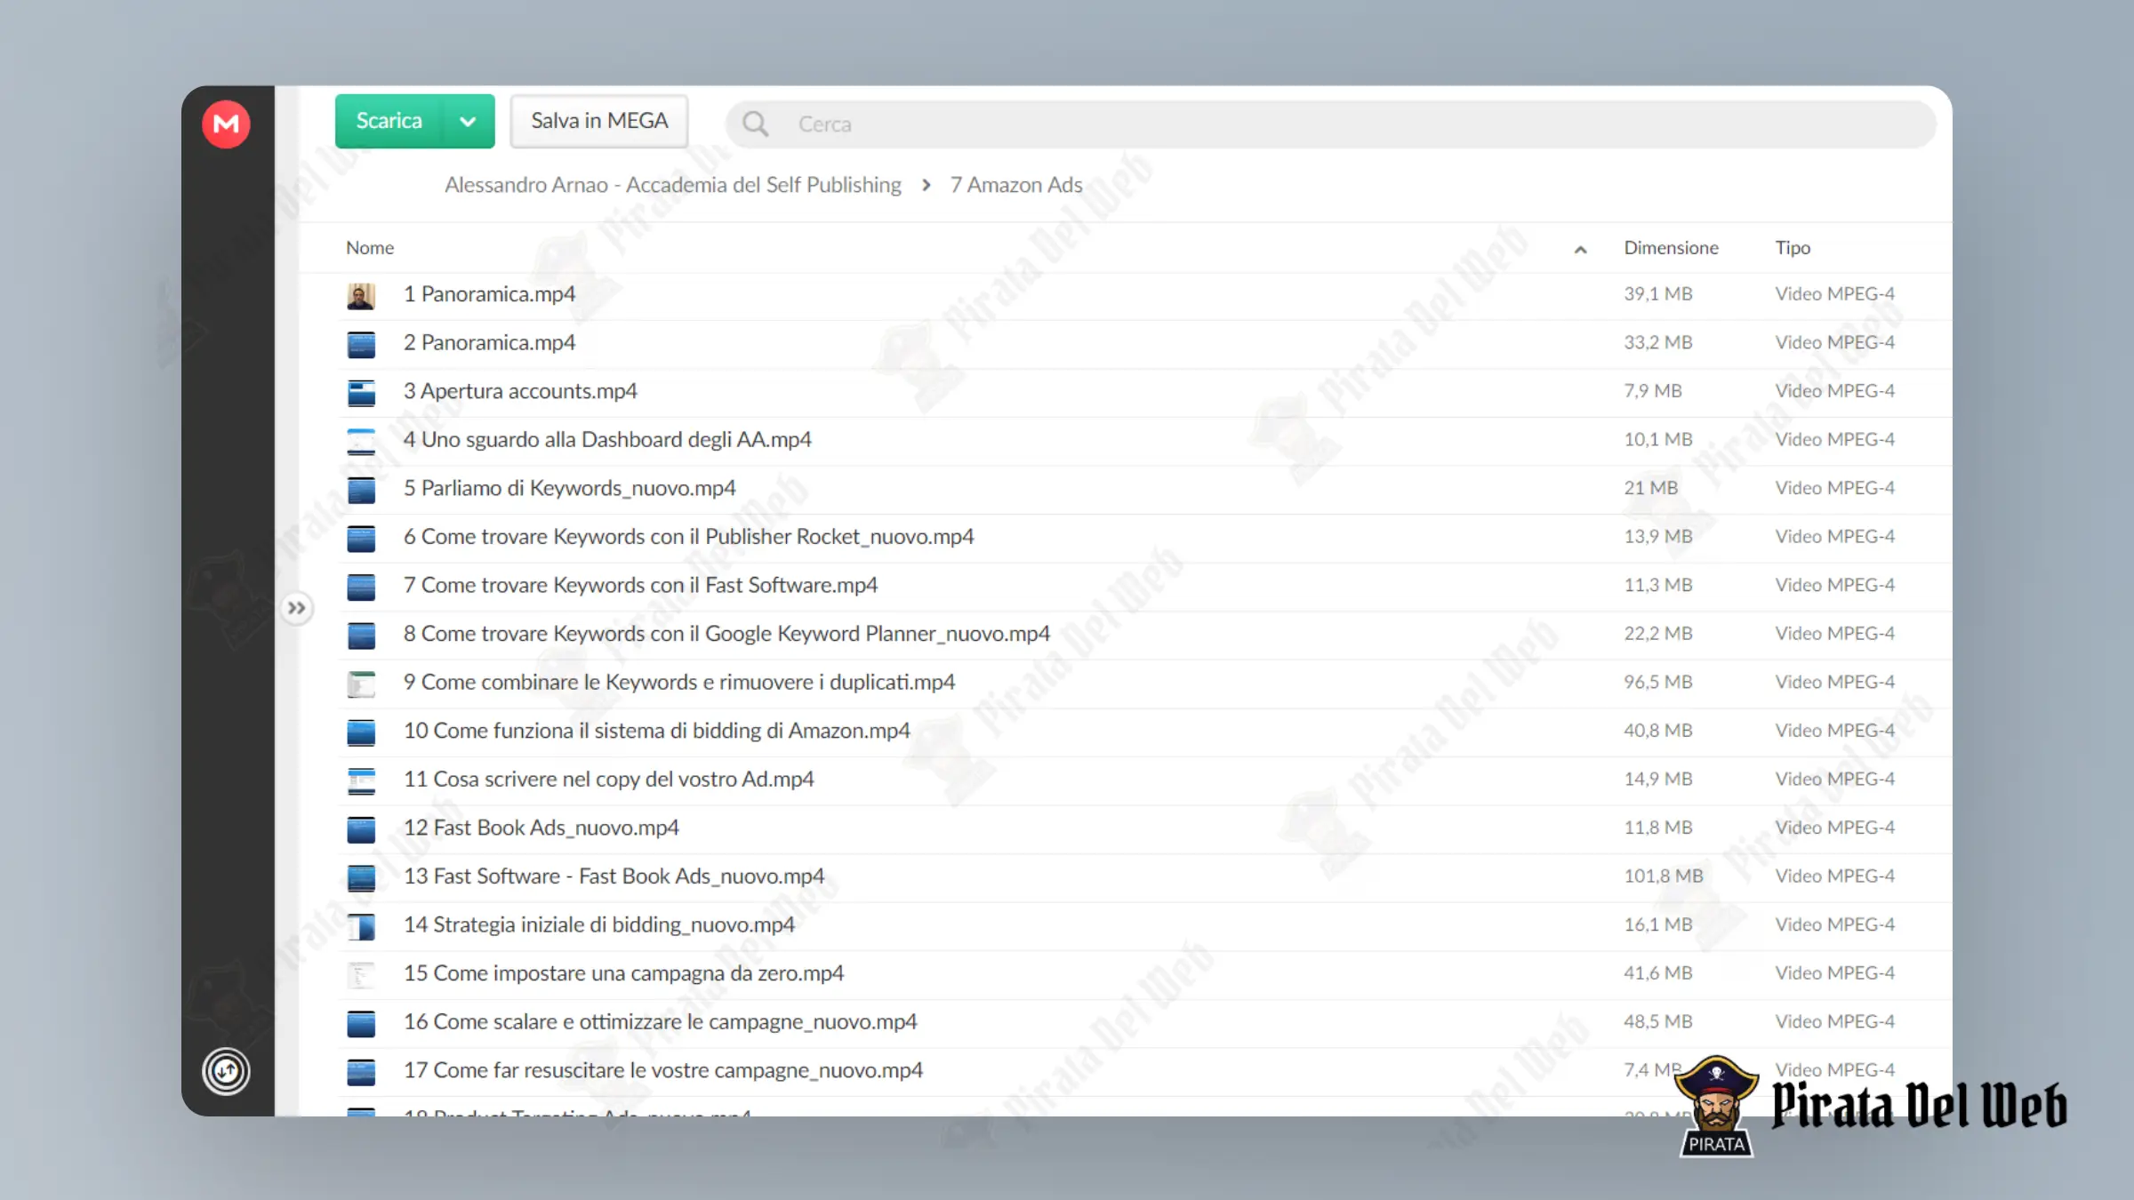Click the thumbnail of 10 Come funziona il sistema
The height and width of the screenshot is (1200, 2134).
361,732
